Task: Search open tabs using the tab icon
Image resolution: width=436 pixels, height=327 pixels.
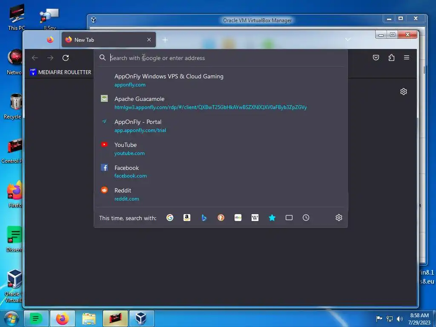Action: click(x=289, y=218)
